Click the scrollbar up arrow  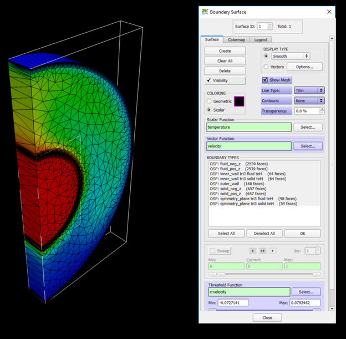tap(332, 39)
